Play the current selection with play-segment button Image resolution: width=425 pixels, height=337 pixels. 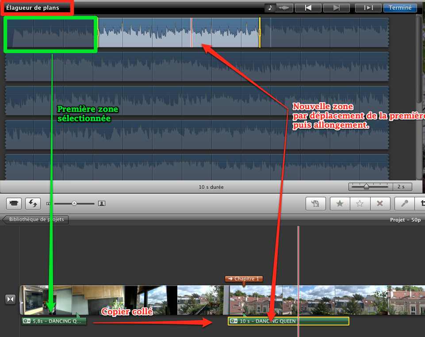(x=368, y=8)
